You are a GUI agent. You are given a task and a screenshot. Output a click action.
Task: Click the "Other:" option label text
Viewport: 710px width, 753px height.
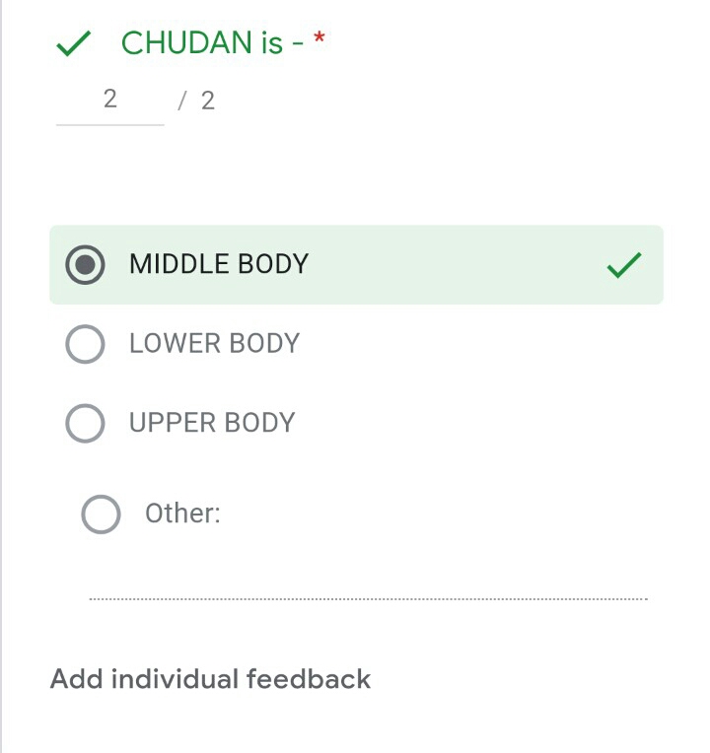(x=182, y=513)
